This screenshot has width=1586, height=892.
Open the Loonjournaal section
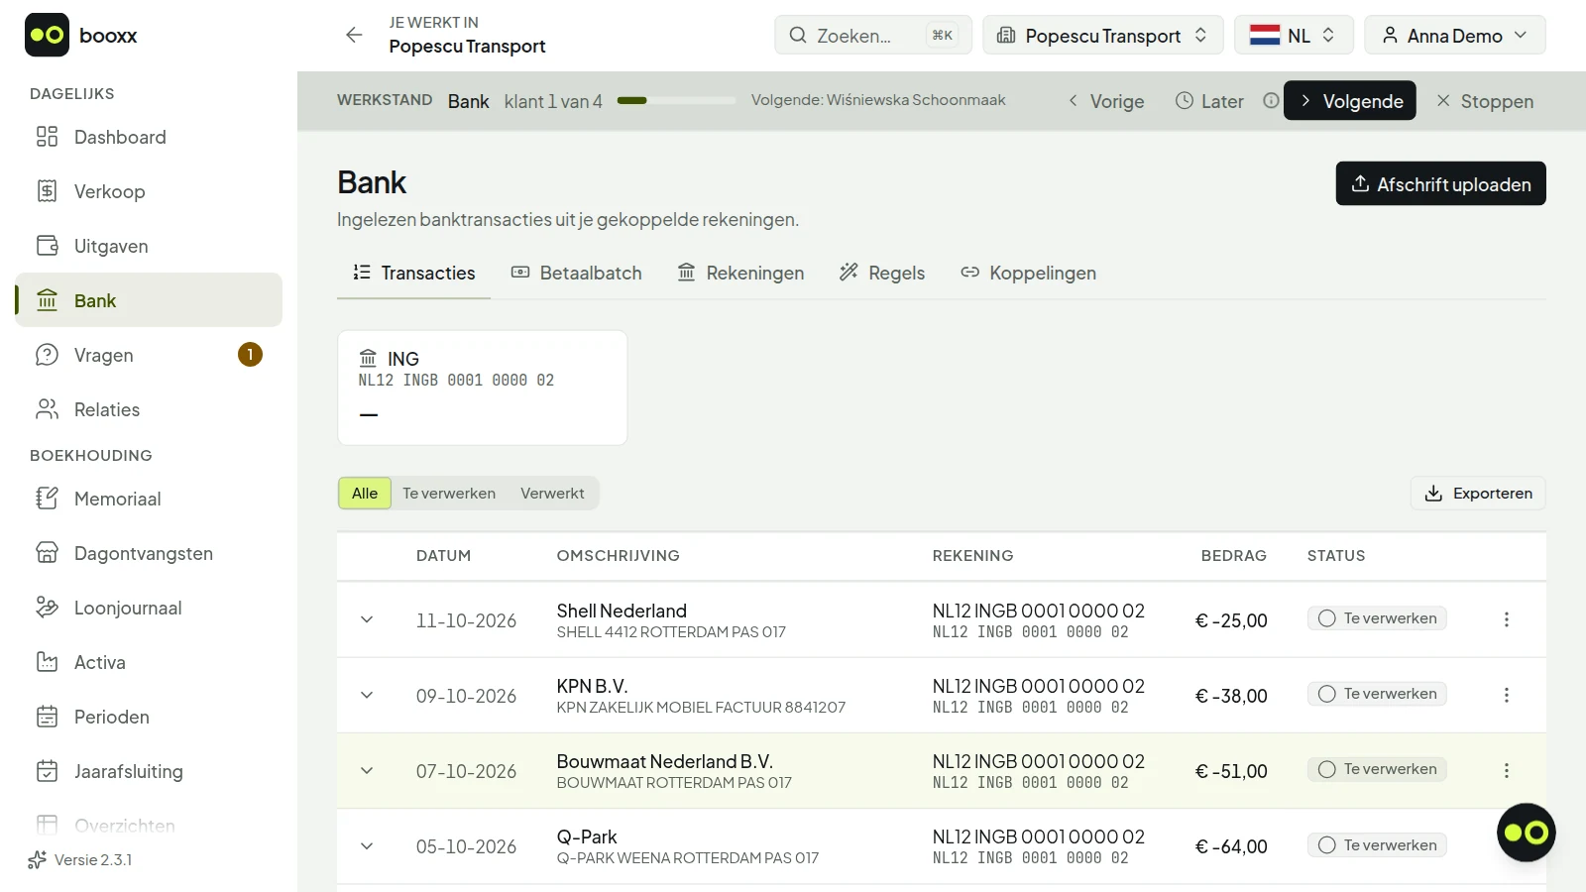[x=149, y=608]
